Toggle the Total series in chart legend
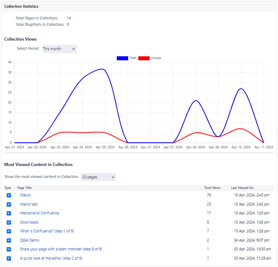Viewport: 278px width, 267px height. (132, 58)
